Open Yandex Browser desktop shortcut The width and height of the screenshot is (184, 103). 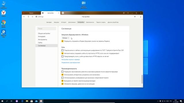4,13
